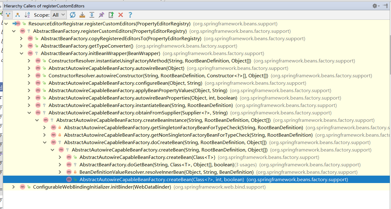Expand AbstractBeanFactory.doGetBean node

(60, 165)
